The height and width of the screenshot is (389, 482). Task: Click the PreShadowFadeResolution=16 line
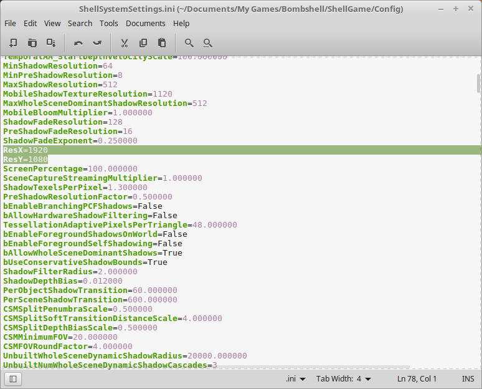pyautogui.click(x=68, y=132)
